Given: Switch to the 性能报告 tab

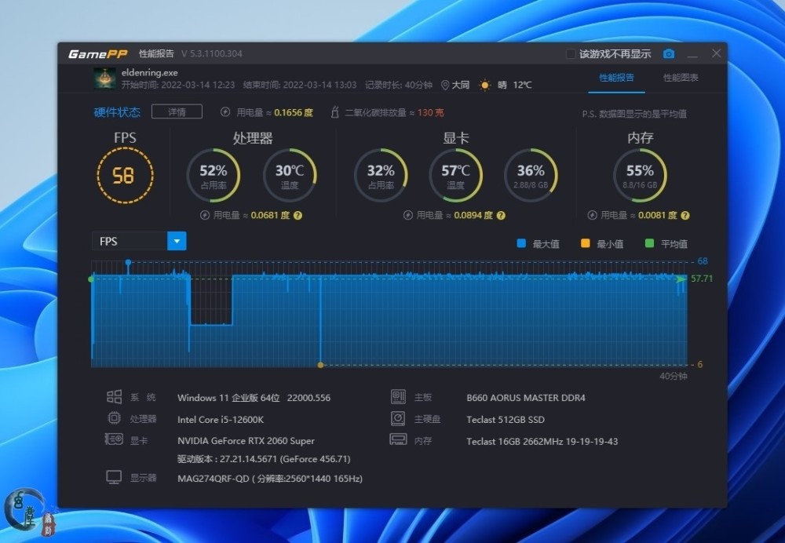Looking at the screenshot, I should (x=616, y=78).
